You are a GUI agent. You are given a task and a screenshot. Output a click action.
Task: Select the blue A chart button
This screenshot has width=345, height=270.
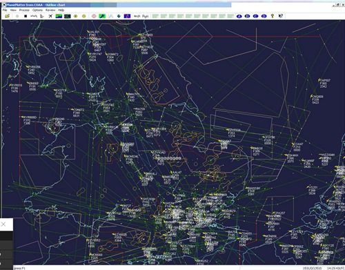[239, 16]
